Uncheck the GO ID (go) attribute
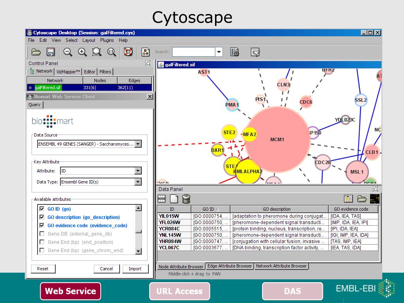 click(x=42, y=208)
